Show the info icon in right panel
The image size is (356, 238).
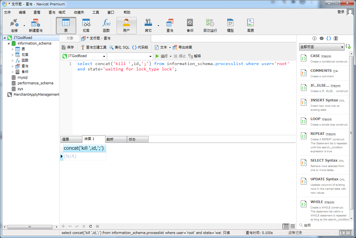tap(315, 38)
